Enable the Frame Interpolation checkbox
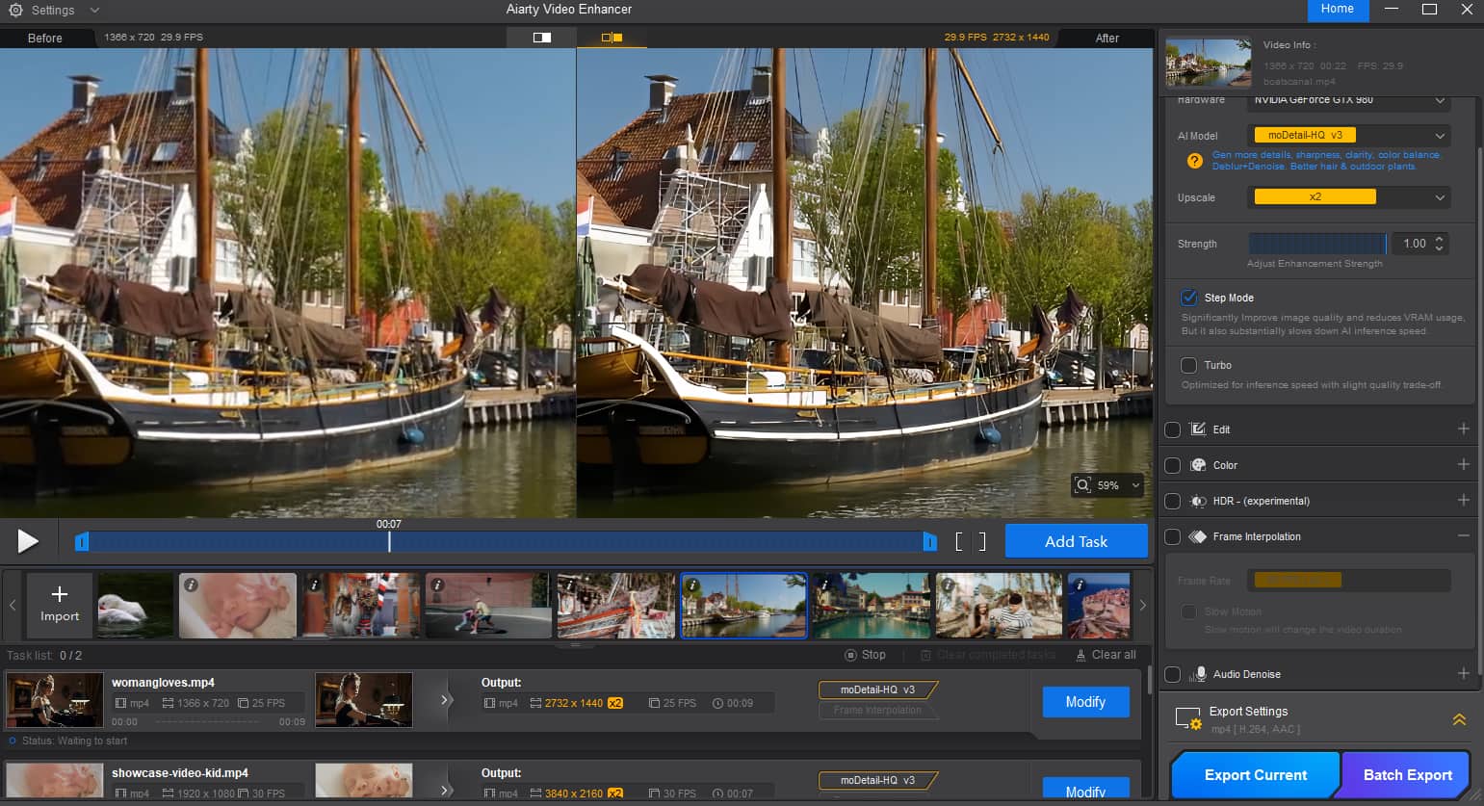Image resolution: width=1484 pixels, height=806 pixels. (1172, 536)
